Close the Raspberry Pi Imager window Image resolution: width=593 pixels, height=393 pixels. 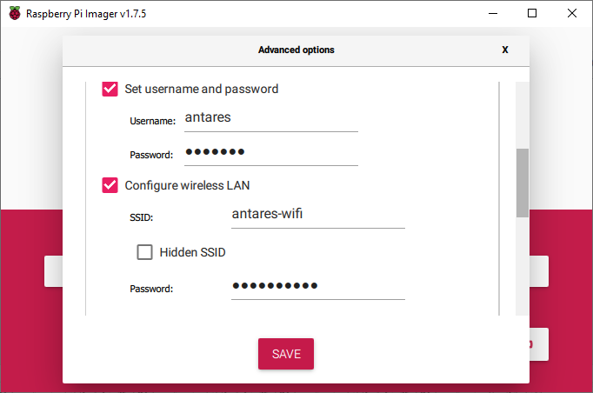(x=571, y=13)
